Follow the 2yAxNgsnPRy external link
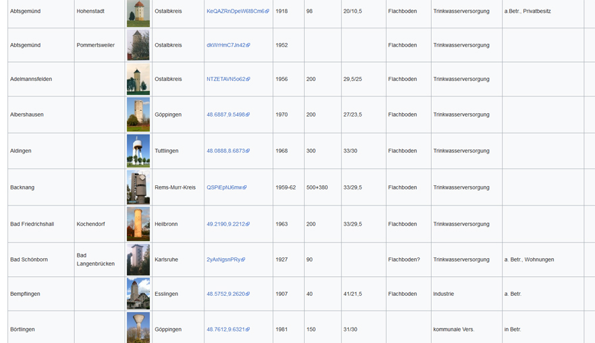 coord(226,259)
